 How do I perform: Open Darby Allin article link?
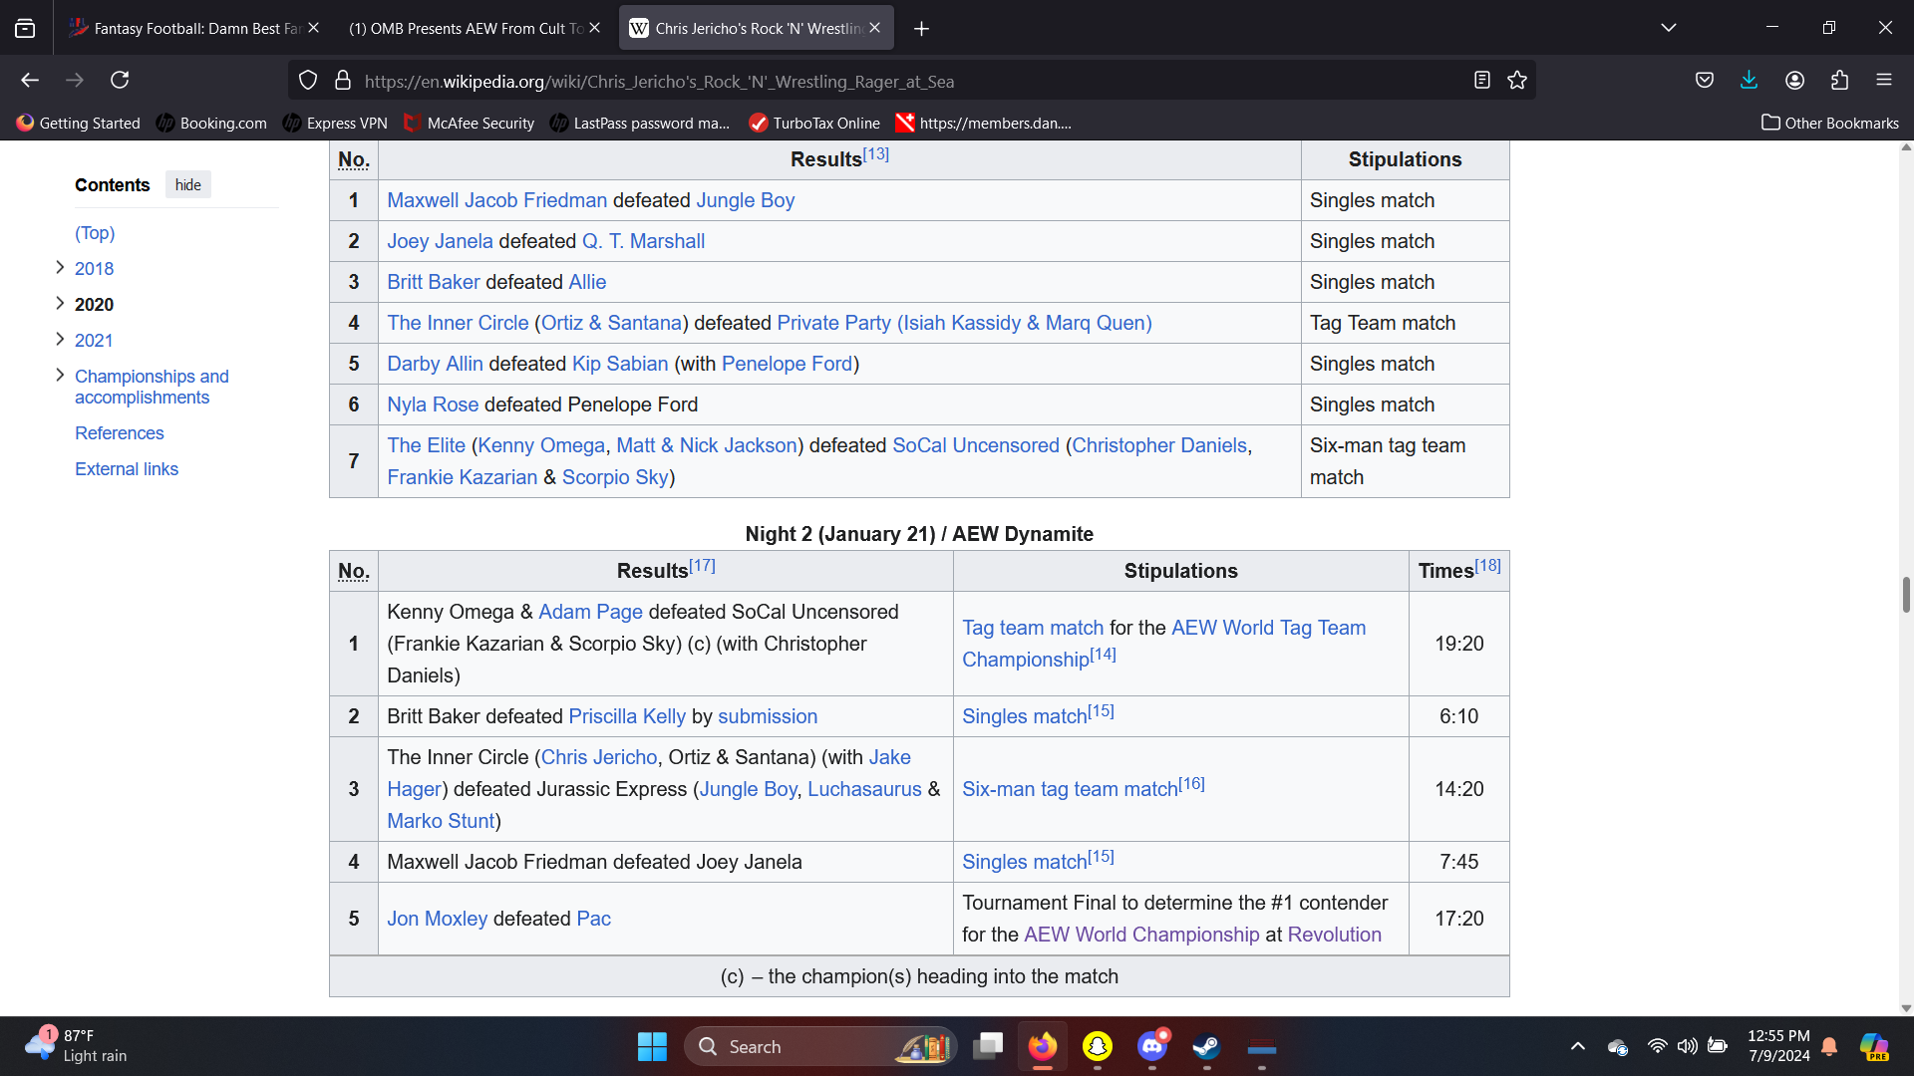[x=435, y=364]
